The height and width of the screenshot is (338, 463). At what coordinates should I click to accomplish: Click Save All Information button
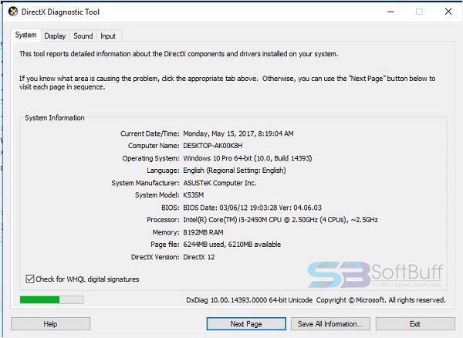point(330,324)
